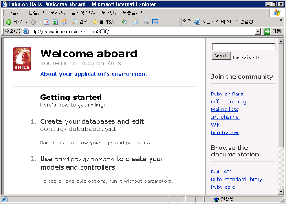Maximize the Internet Explorer window

(x=274, y=4)
